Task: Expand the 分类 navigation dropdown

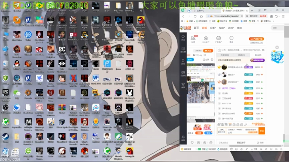Action: pyautogui.click(x=213, y=28)
